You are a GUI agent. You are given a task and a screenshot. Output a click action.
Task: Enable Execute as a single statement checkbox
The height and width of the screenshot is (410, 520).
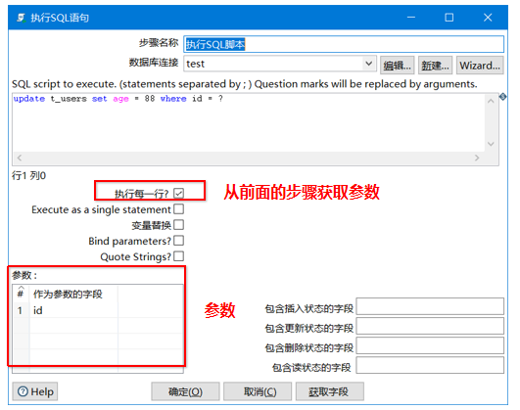point(179,209)
